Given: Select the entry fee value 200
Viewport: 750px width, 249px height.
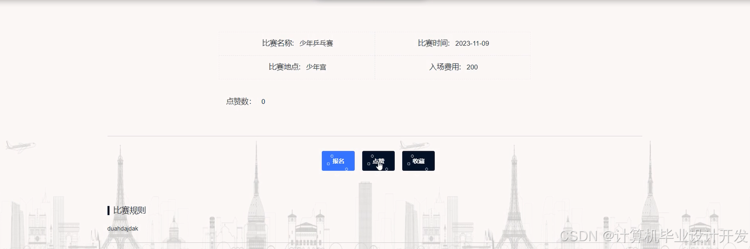Looking at the screenshot, I should tap(472, 67).
